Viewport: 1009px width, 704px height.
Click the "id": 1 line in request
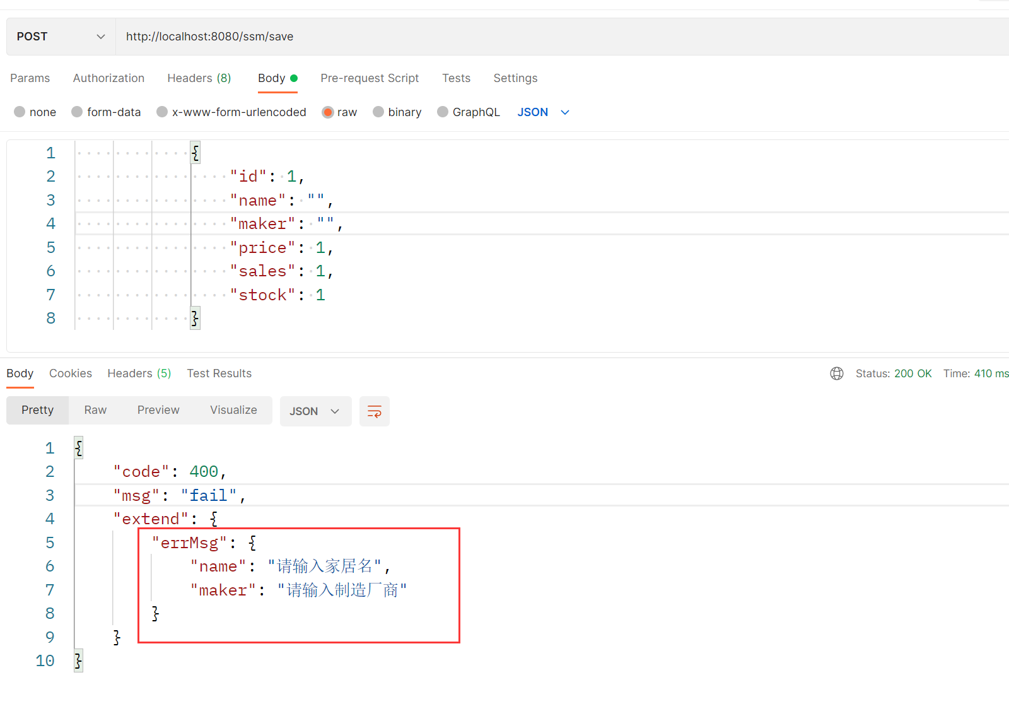(x=267, y=177)
